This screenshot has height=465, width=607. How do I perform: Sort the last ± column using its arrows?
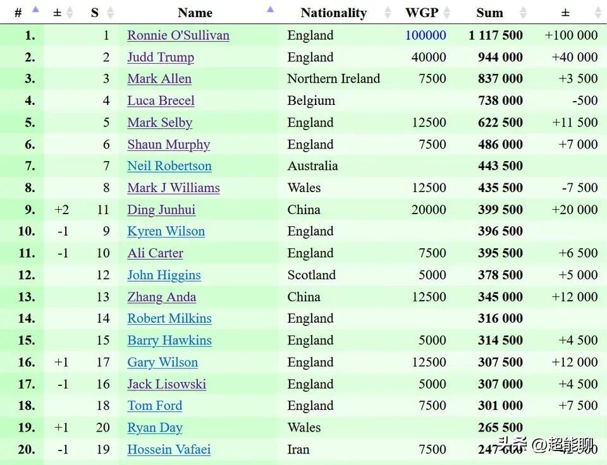598,13
